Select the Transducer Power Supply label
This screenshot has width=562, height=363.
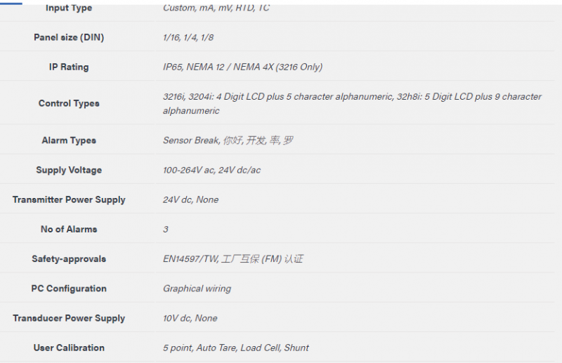point(69,318)
